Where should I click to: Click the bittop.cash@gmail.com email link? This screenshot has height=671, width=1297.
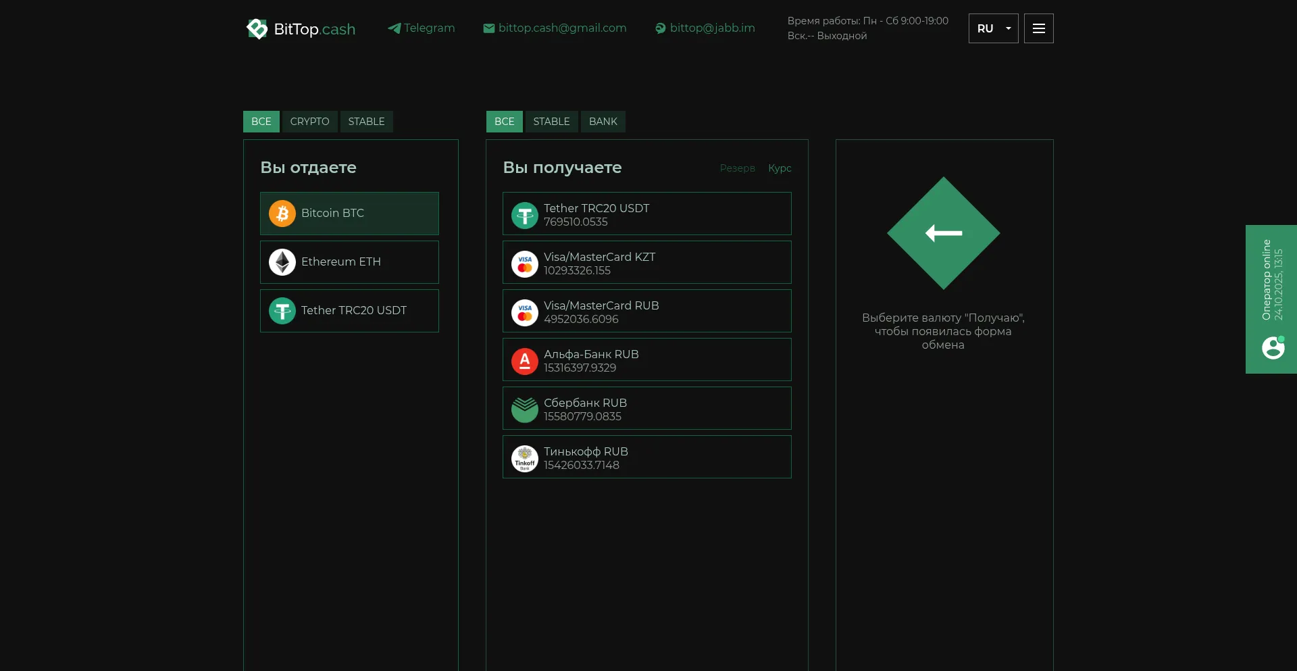[555, 28]
